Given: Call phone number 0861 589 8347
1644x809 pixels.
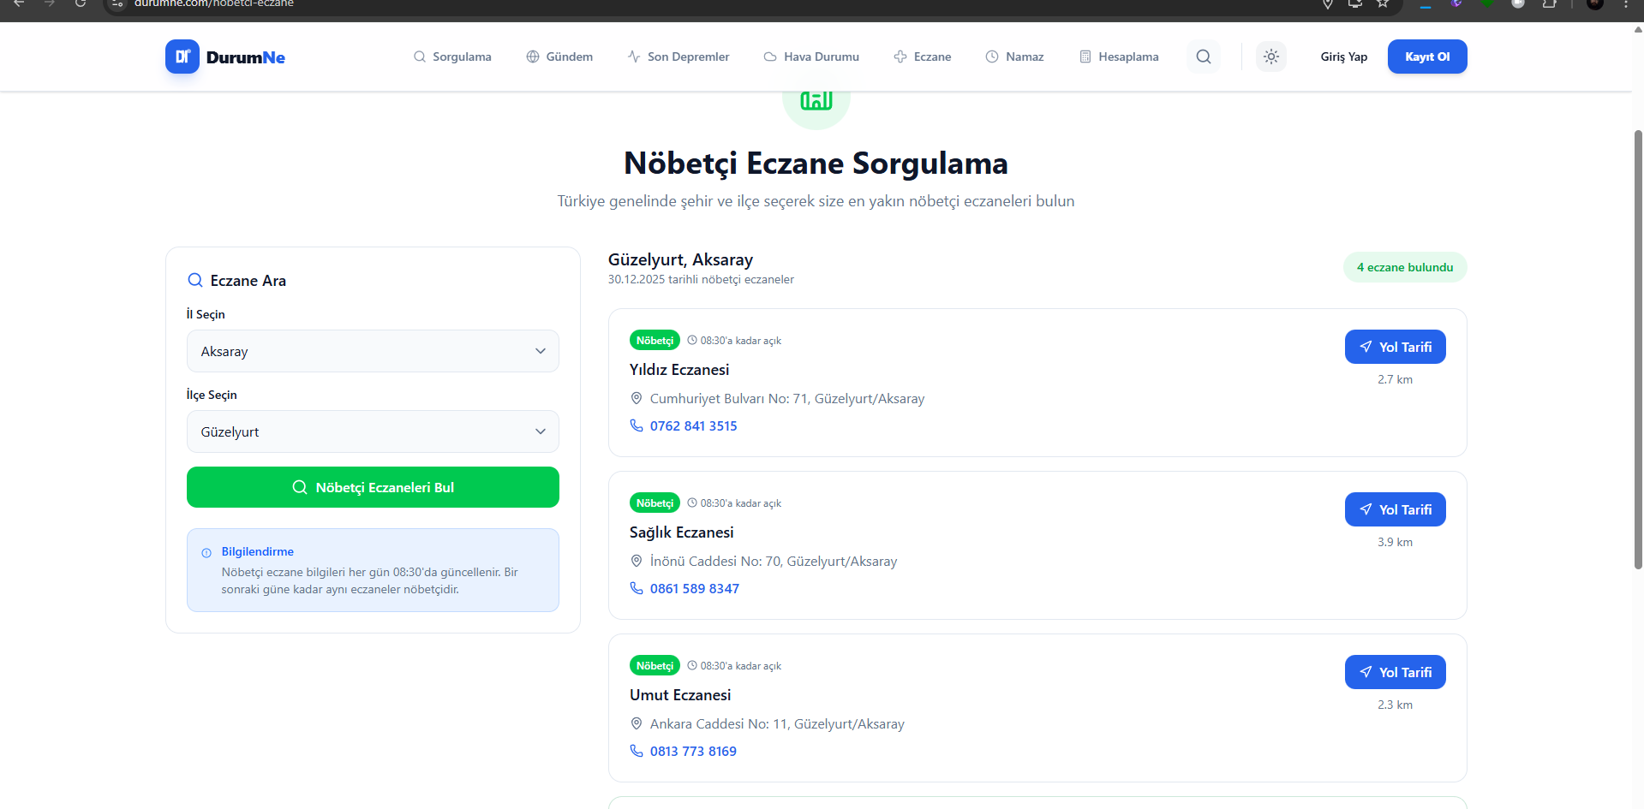Looking at the screenshot, I should point(695,588).
